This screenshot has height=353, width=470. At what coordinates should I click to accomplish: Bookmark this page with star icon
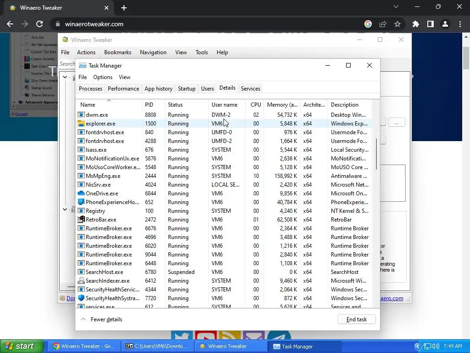click(397, 24)
